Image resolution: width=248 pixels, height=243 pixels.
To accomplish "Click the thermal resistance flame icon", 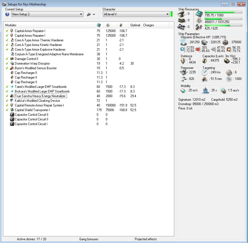I will point(198,49).
